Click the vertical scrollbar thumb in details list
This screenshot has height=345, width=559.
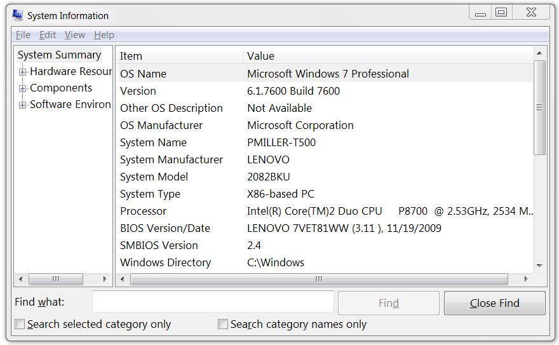[x=539, y=107]
